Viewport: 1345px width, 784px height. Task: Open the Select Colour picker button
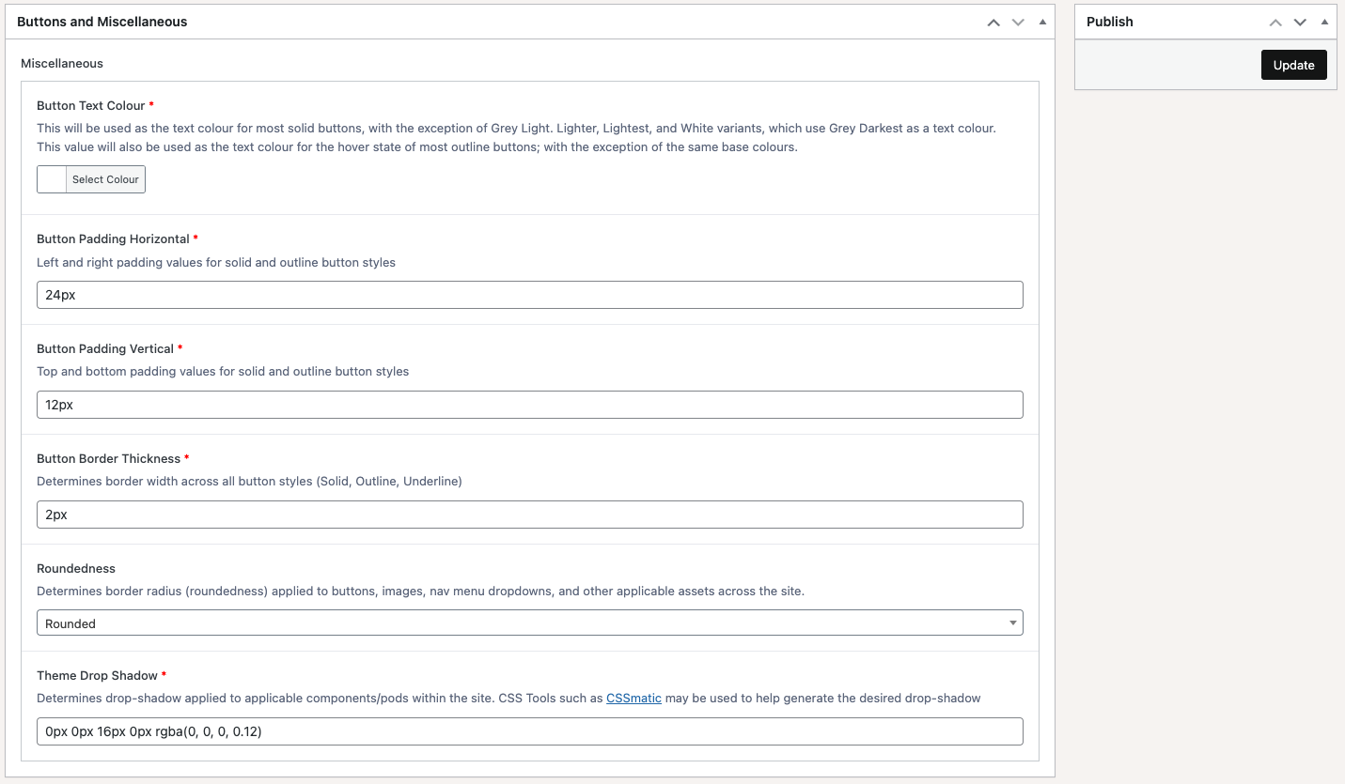(105, 179)
